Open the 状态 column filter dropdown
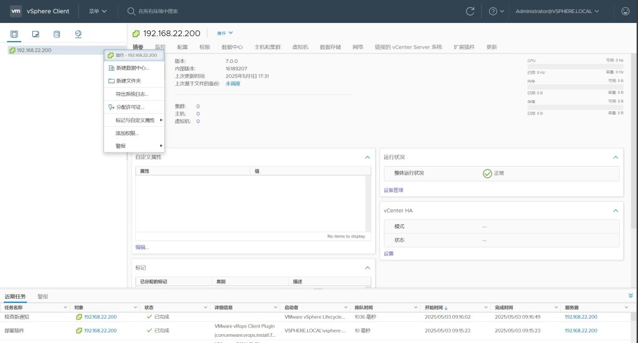Image resolution: width=638 pixels, height=343 pixels. pyautogui.click(x=206, y=308)
